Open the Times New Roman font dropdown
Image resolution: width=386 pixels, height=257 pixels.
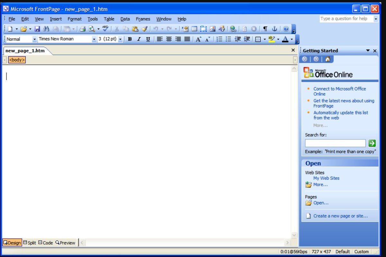click(94, 39)
